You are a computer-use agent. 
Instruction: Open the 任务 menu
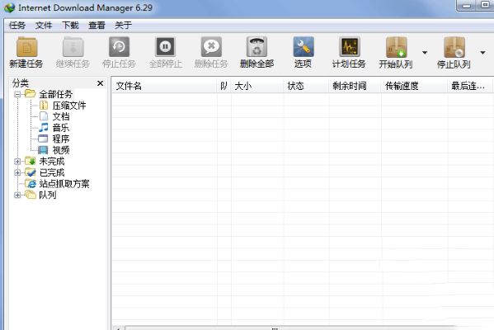coord(17,26)
